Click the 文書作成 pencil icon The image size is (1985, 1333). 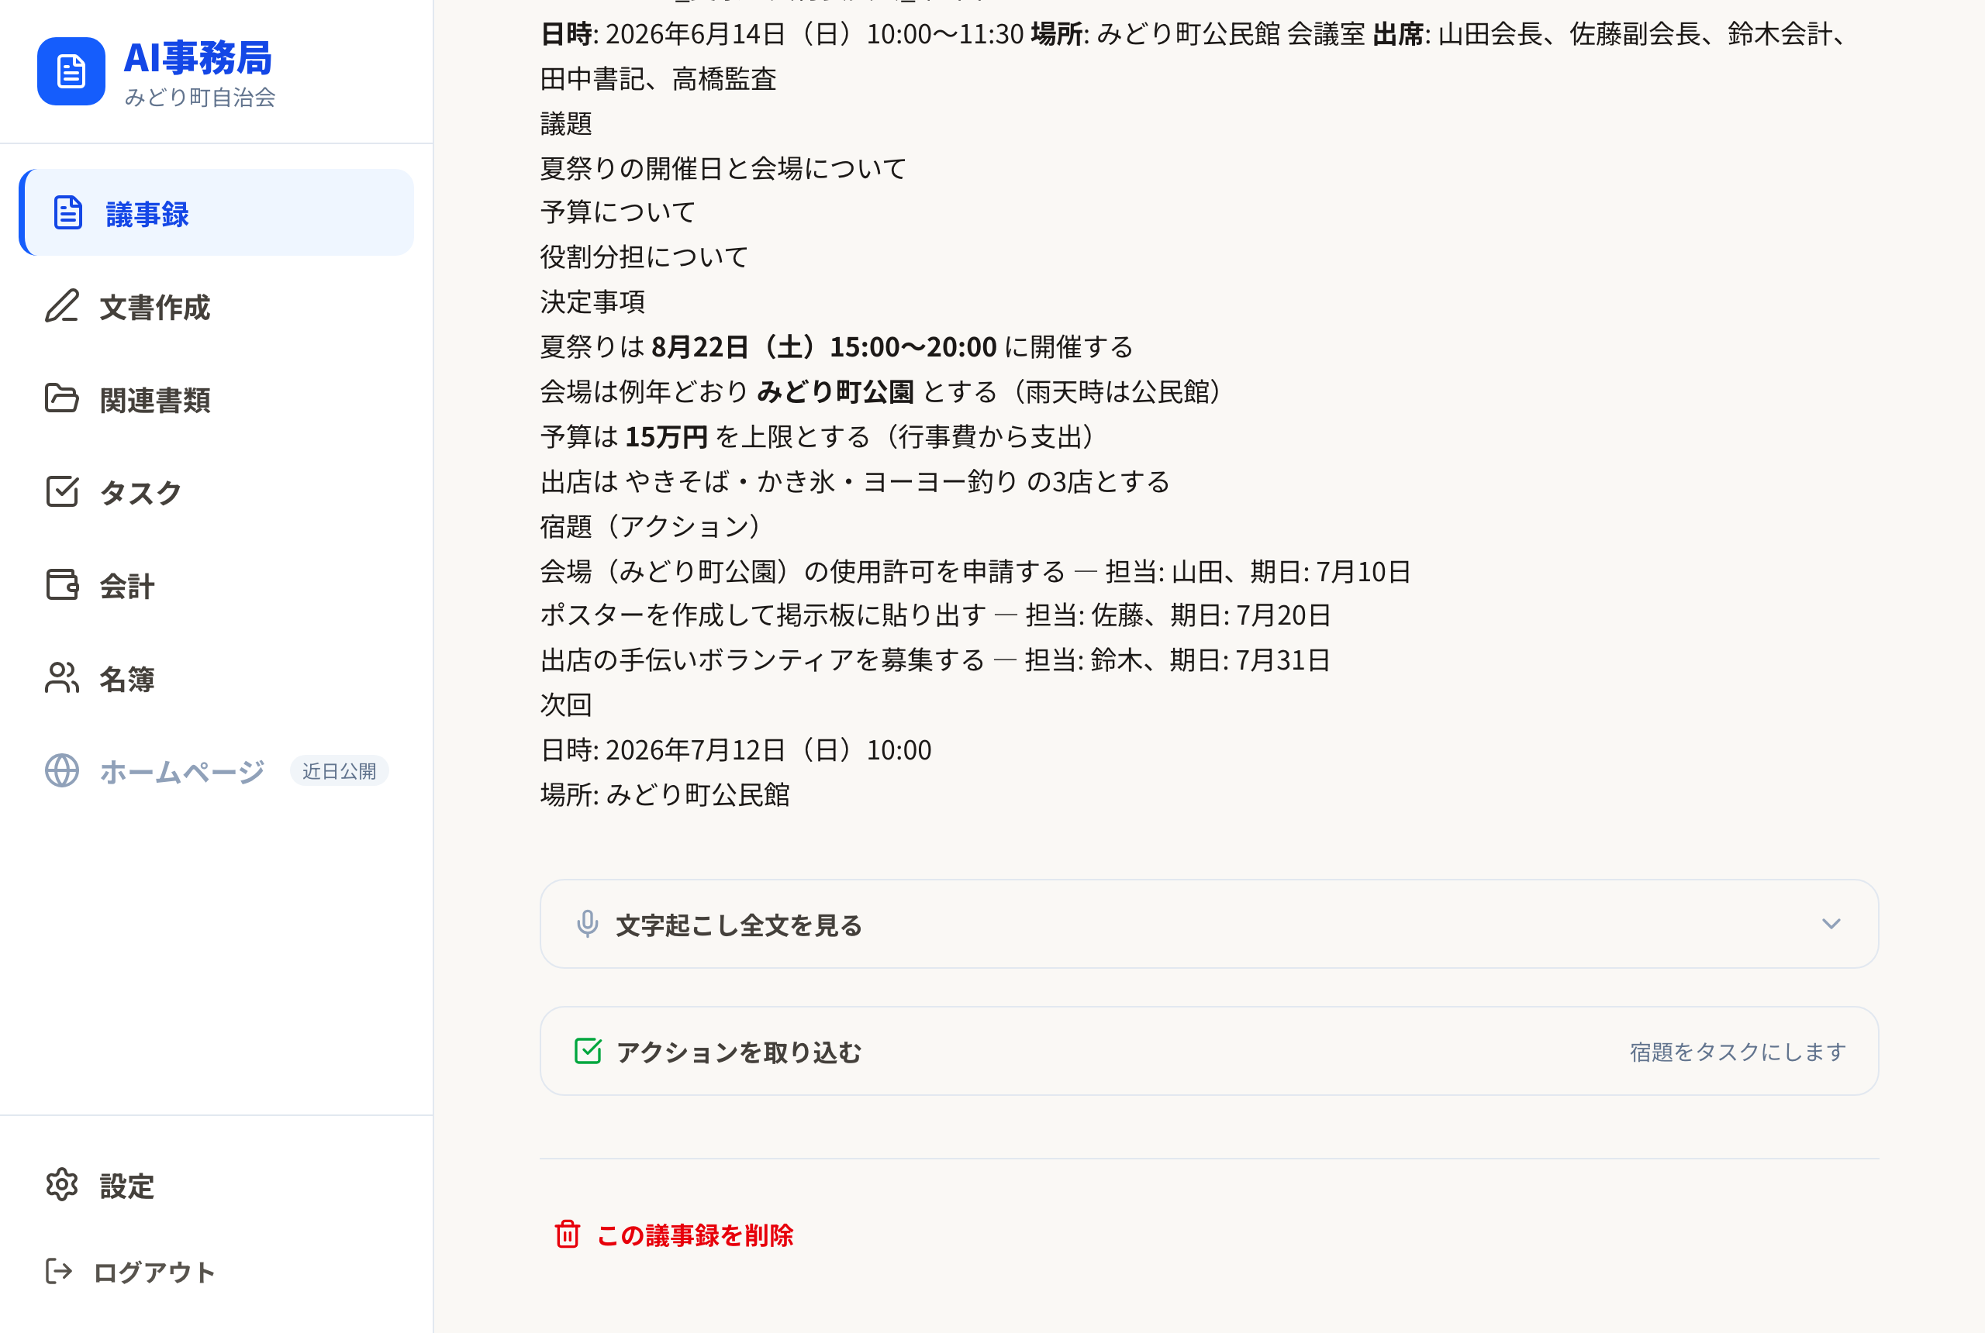pyautogui.click(x=62, y=306)
